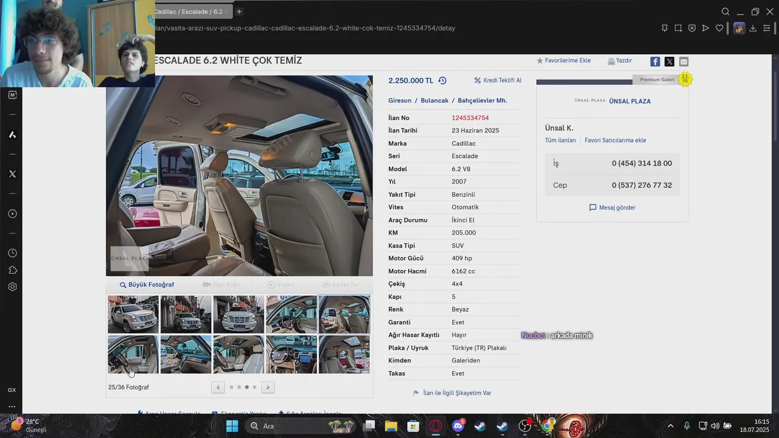Select the Sanal Tur tab

341,285
